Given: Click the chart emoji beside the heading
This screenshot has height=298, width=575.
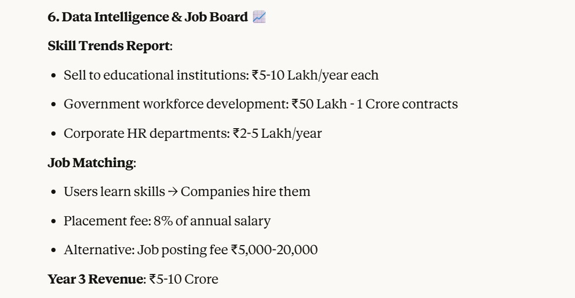Looking at the screenshot, I should tap(259, 17).
